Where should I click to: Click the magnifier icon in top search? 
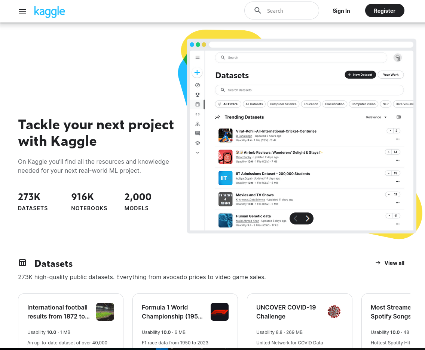(x=257, y=10)
